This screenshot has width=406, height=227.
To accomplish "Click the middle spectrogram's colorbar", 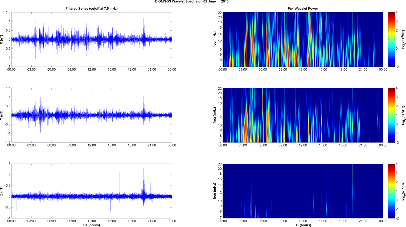I will click(391, 115).
